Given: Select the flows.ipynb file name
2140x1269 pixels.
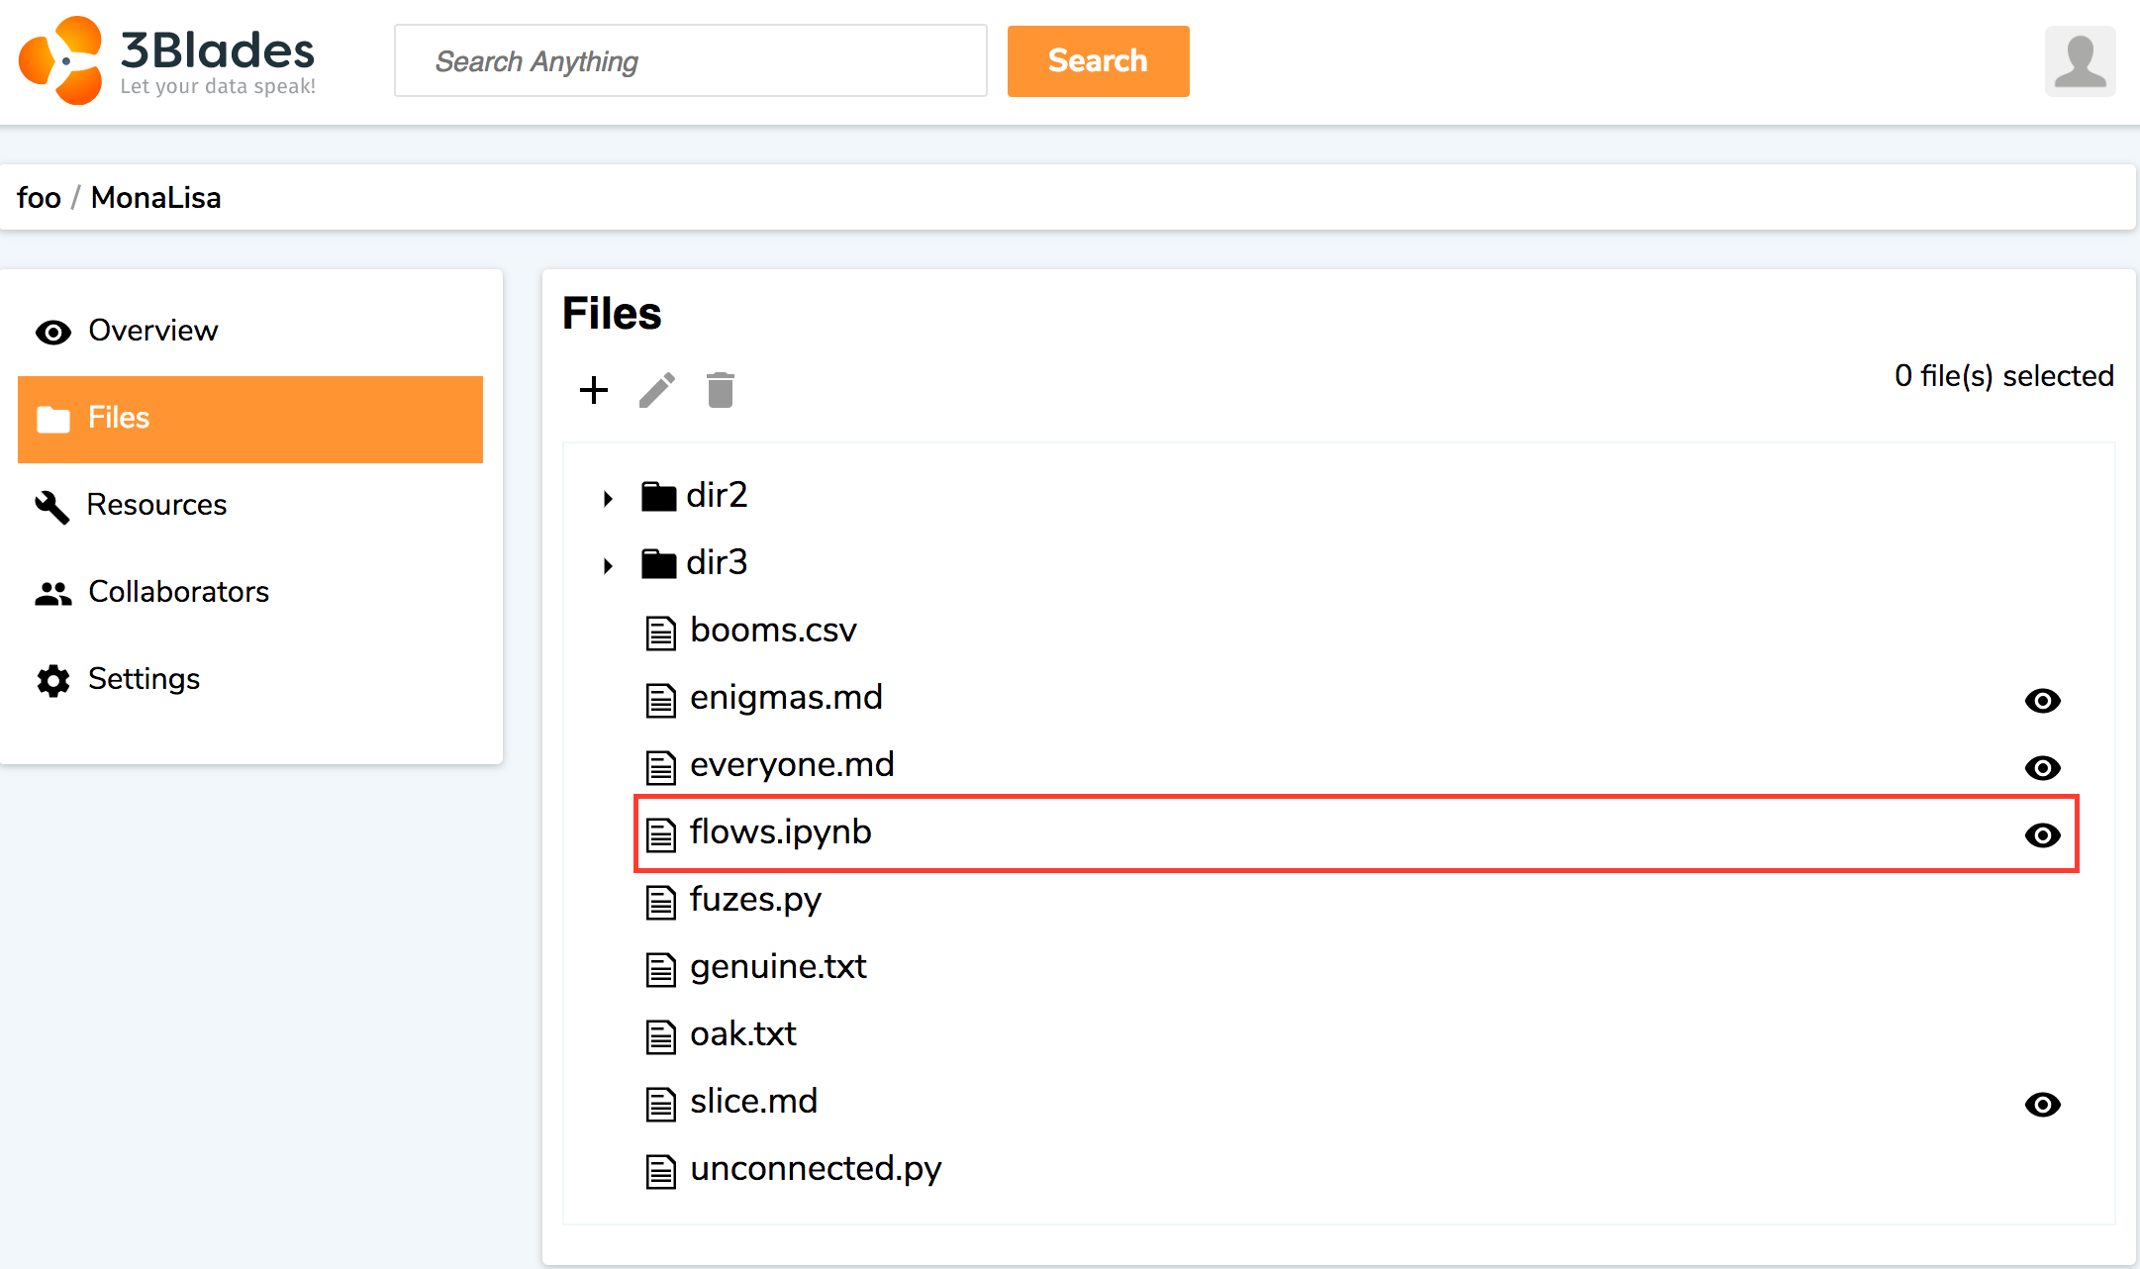Looking at the screenshot, I should click(x=780, y=832).
